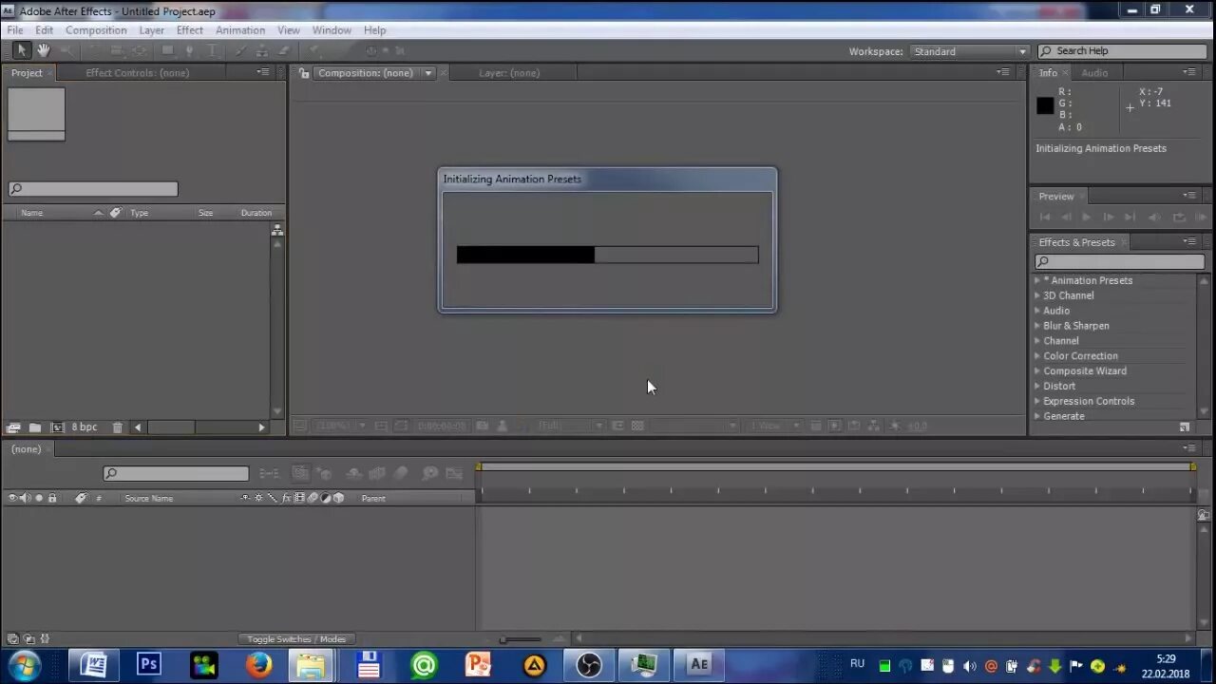This screenshot has width=1216, height=684.
Task: Switch to the Effect Controls tab
Action: pyautogui.click(x=137, y=73)
